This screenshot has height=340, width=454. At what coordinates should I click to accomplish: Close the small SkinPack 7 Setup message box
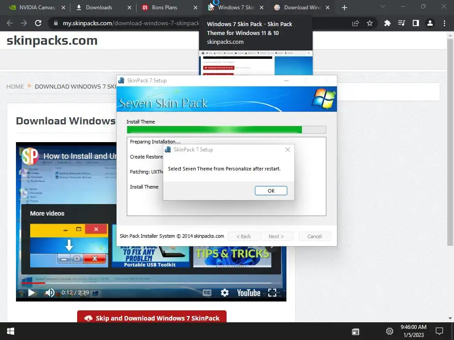287,150
